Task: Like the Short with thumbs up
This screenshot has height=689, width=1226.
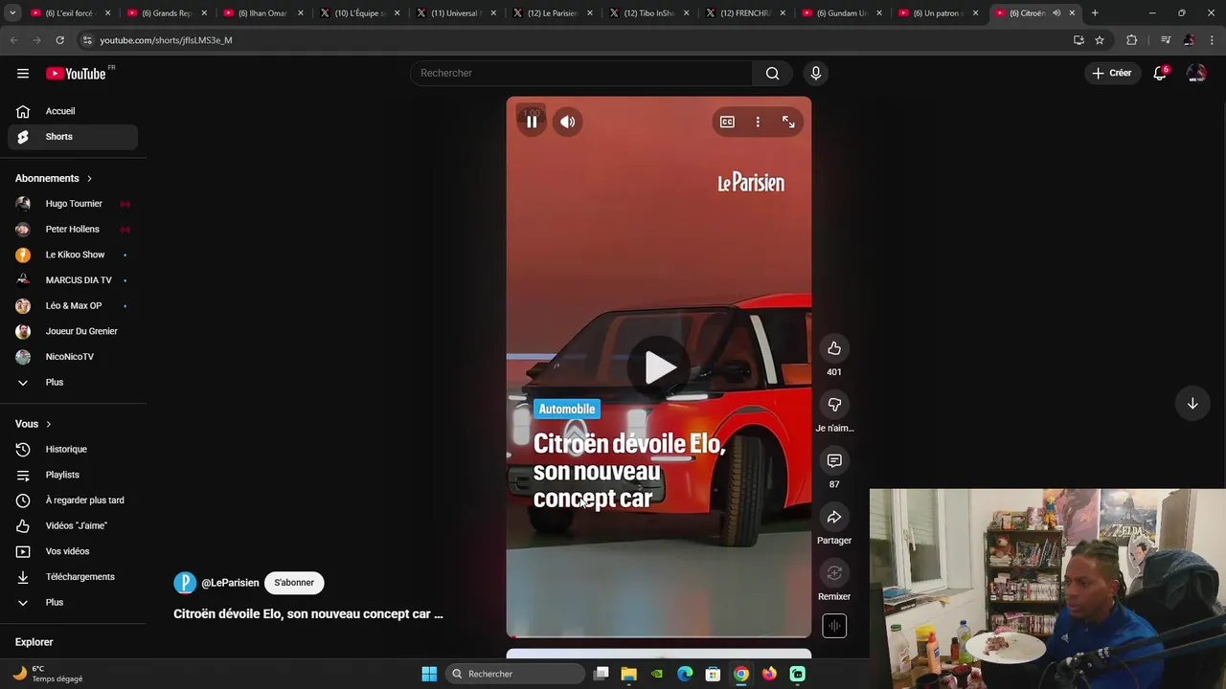Action: point(834,348)
